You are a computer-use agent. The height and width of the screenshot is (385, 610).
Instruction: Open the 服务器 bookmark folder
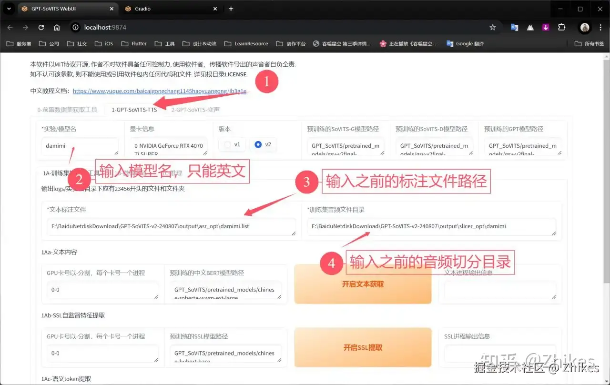point(19,43)
